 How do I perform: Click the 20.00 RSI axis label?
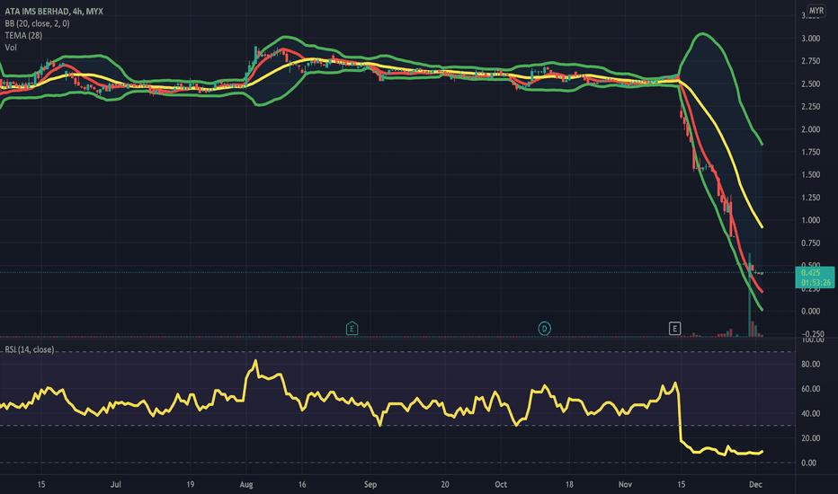click(811, 438)
